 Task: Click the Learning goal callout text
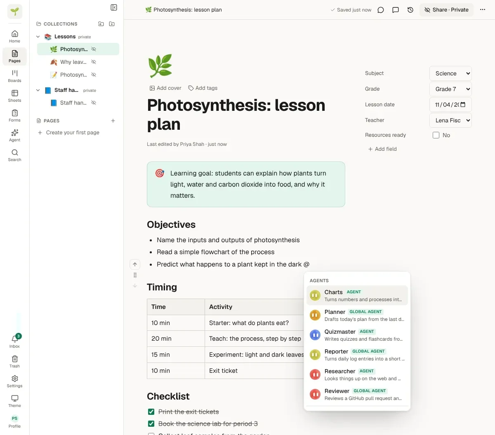(248, 185)
